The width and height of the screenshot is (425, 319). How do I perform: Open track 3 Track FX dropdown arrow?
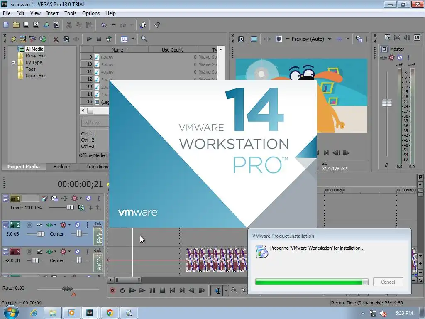point(69,251)
